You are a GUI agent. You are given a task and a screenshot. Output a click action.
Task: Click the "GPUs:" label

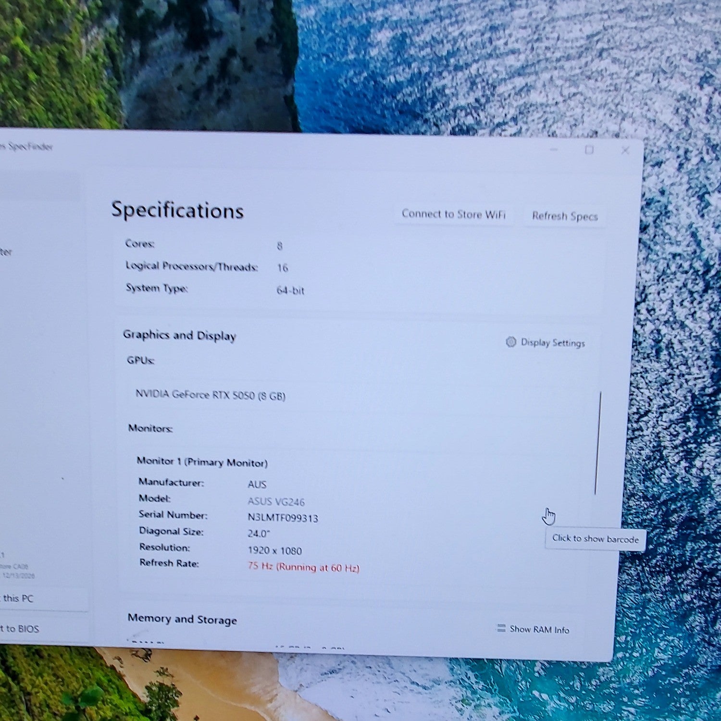140,360
